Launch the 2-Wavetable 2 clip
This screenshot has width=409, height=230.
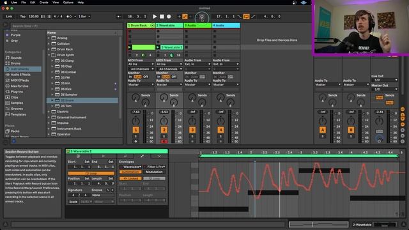click(x=158, y=47)
